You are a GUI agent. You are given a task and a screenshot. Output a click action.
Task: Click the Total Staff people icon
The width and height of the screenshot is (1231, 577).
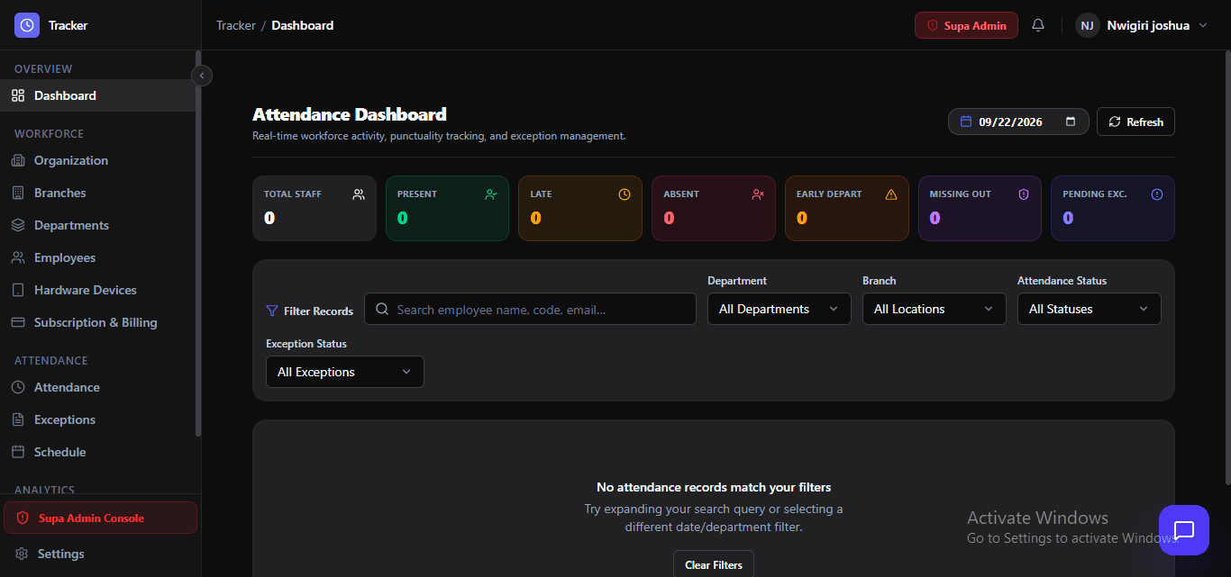point(359,194)
